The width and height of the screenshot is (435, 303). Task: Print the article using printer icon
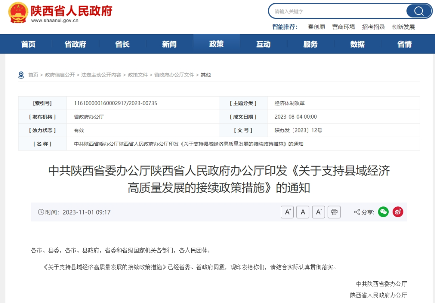click(x=334, y=212)
